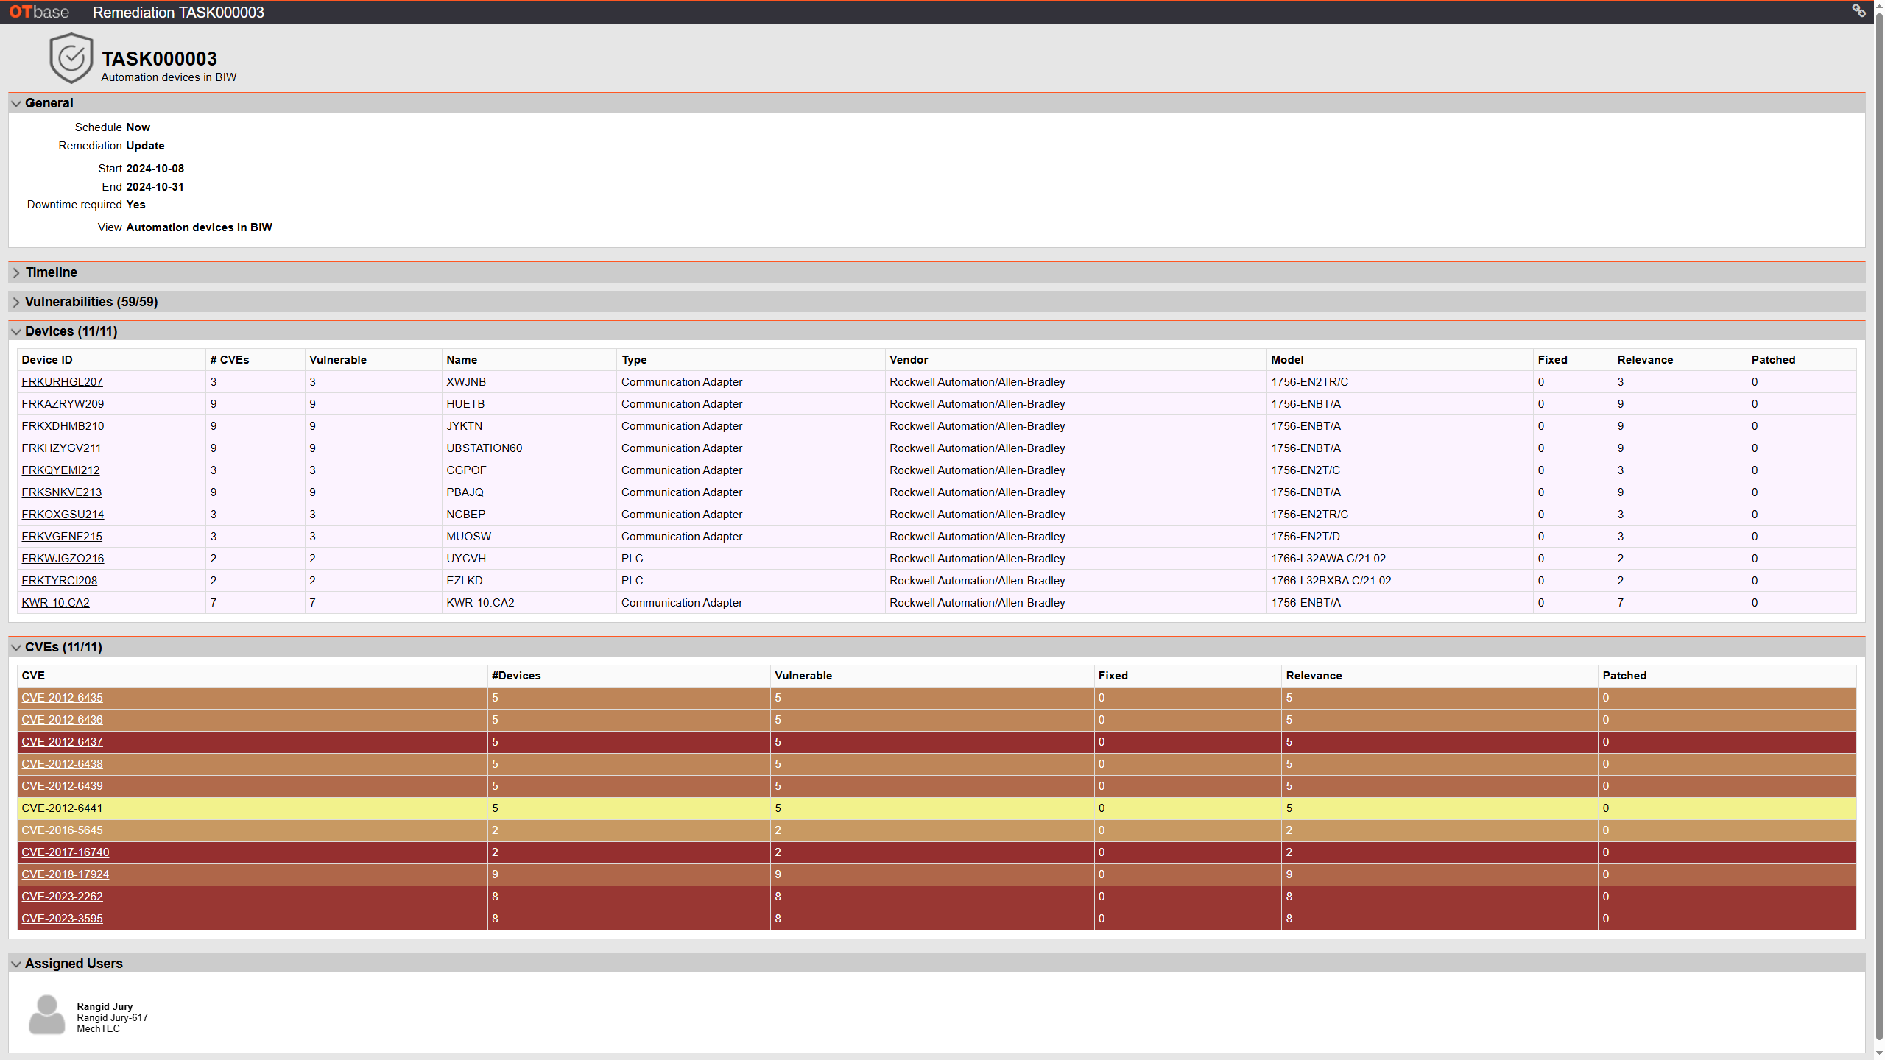Sort CVE table by Relevance column

1313,676
